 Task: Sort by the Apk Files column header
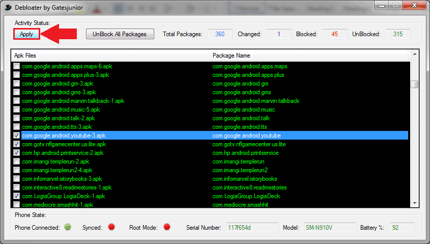click(x=110, y=55)
